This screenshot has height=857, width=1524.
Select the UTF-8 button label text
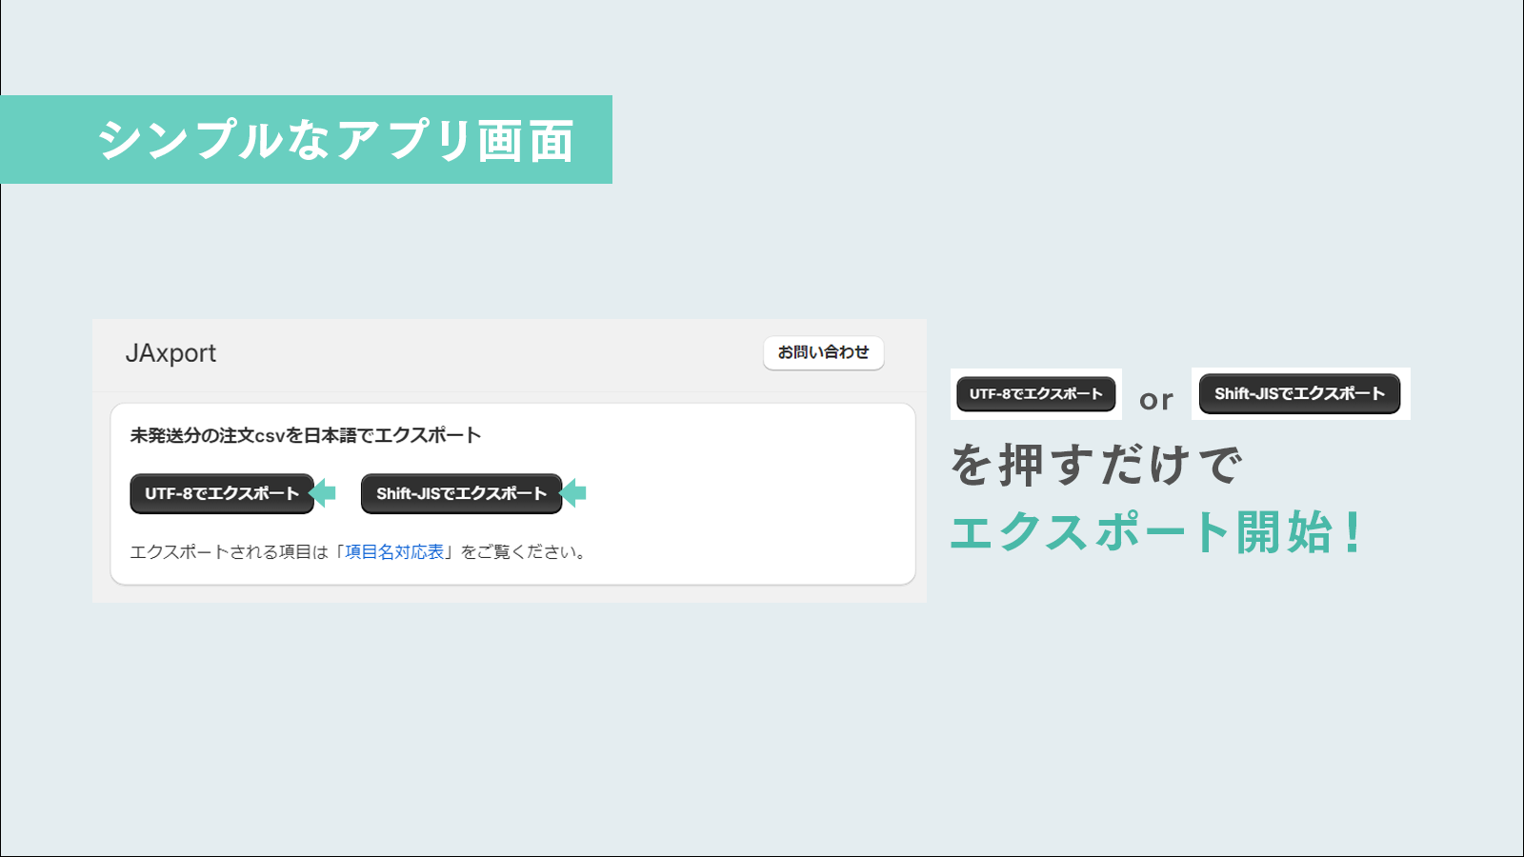point(221,493)
